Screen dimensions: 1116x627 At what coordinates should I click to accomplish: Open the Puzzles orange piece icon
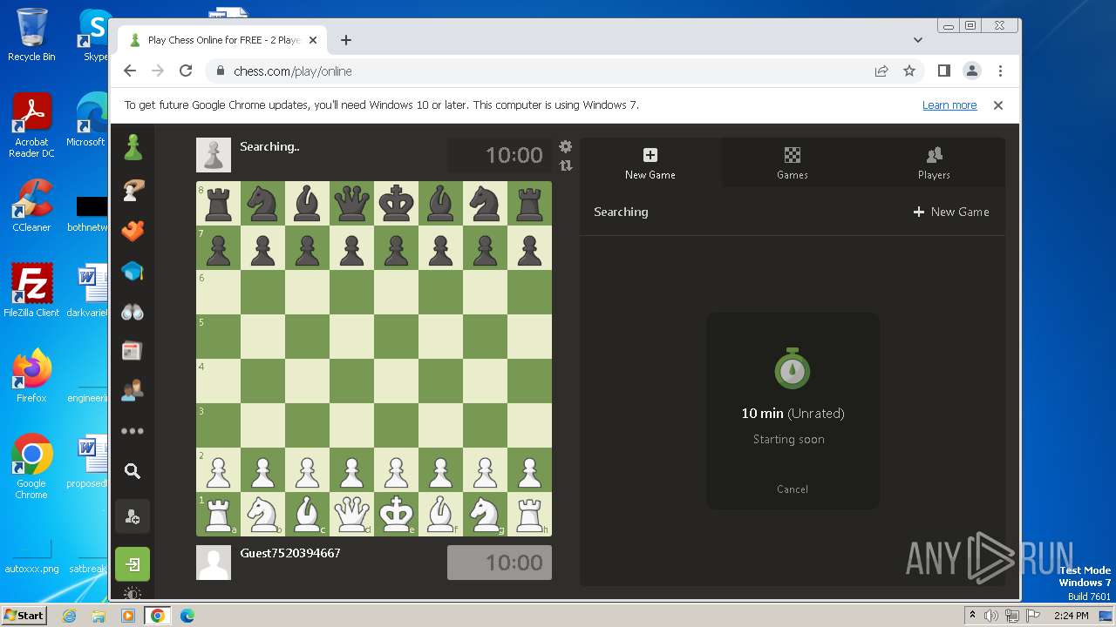(133, 231)
